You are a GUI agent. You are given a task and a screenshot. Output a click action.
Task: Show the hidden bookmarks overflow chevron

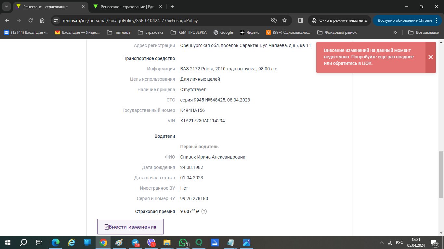[395, 32]
